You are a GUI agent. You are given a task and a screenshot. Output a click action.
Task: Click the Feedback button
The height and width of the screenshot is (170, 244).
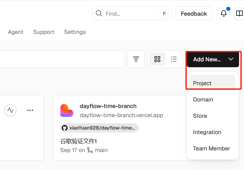coord(194,13)
